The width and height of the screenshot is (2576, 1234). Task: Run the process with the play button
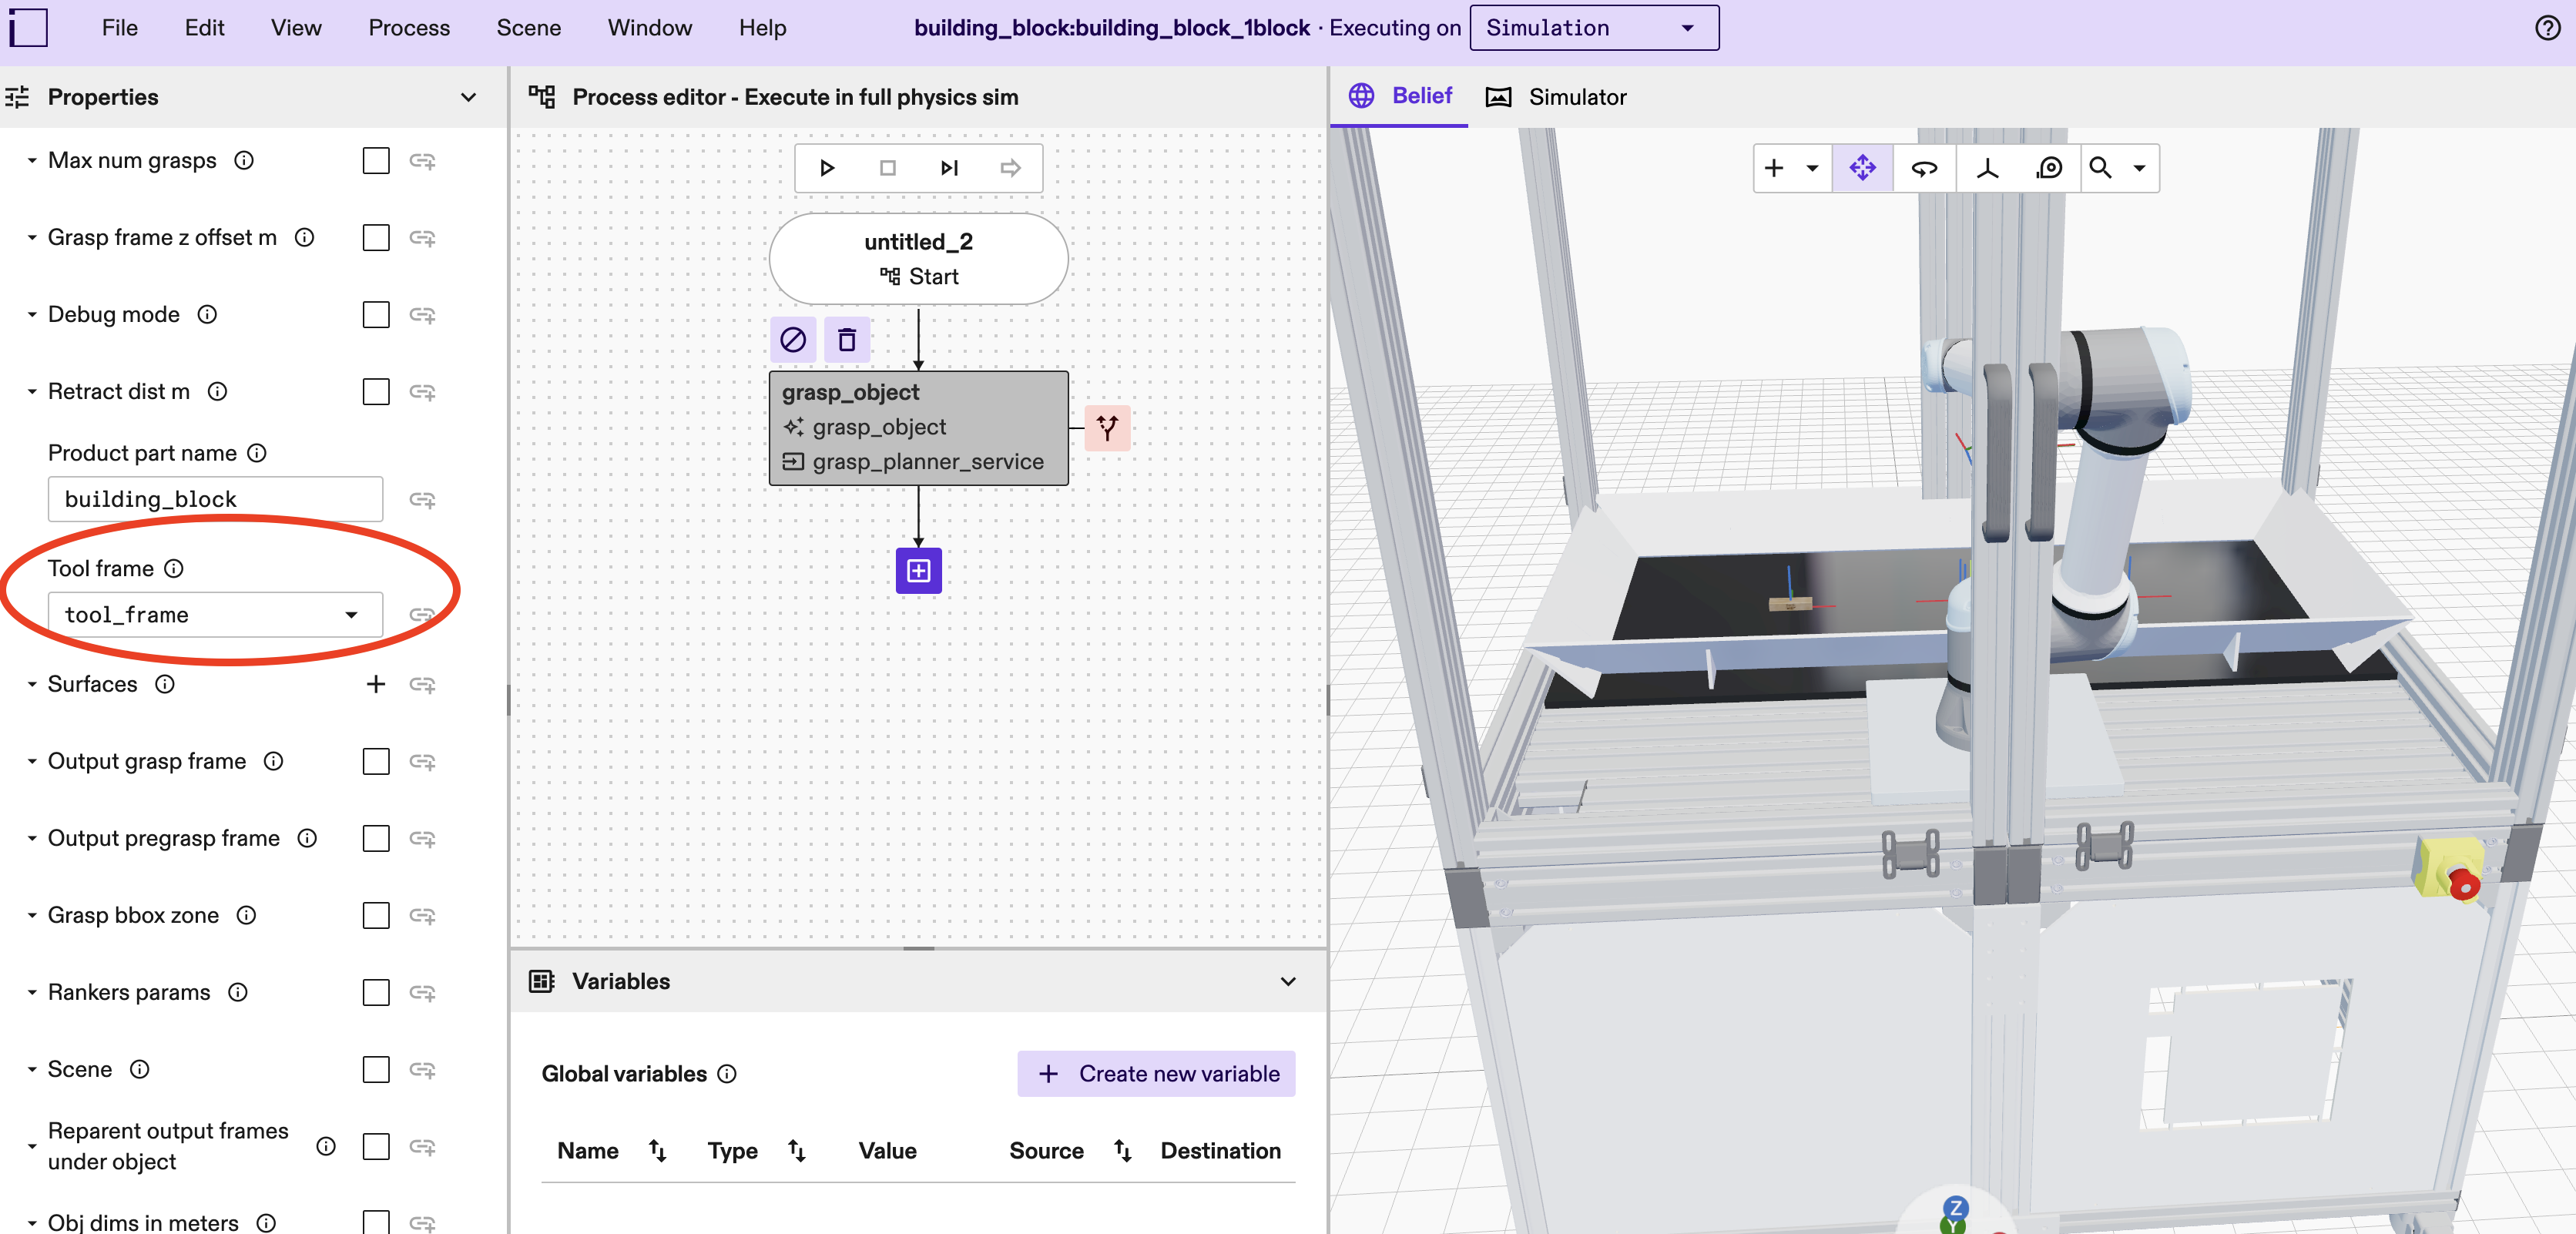tap(827, 167)
